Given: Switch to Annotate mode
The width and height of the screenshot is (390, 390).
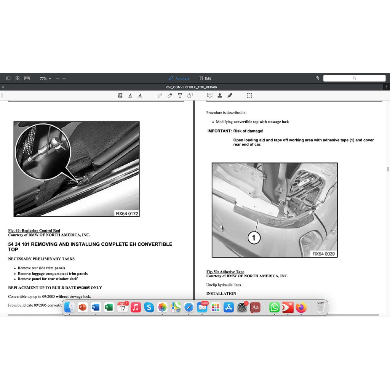Looking at the screenshot, I should 179,78.
